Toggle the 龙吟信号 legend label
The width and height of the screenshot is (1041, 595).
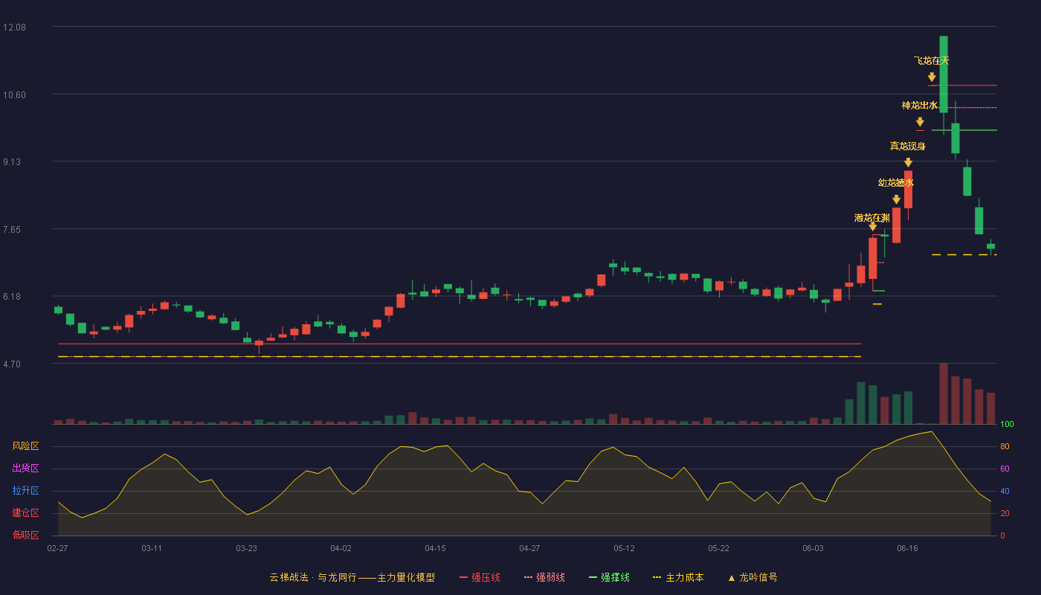pos(758,577)
